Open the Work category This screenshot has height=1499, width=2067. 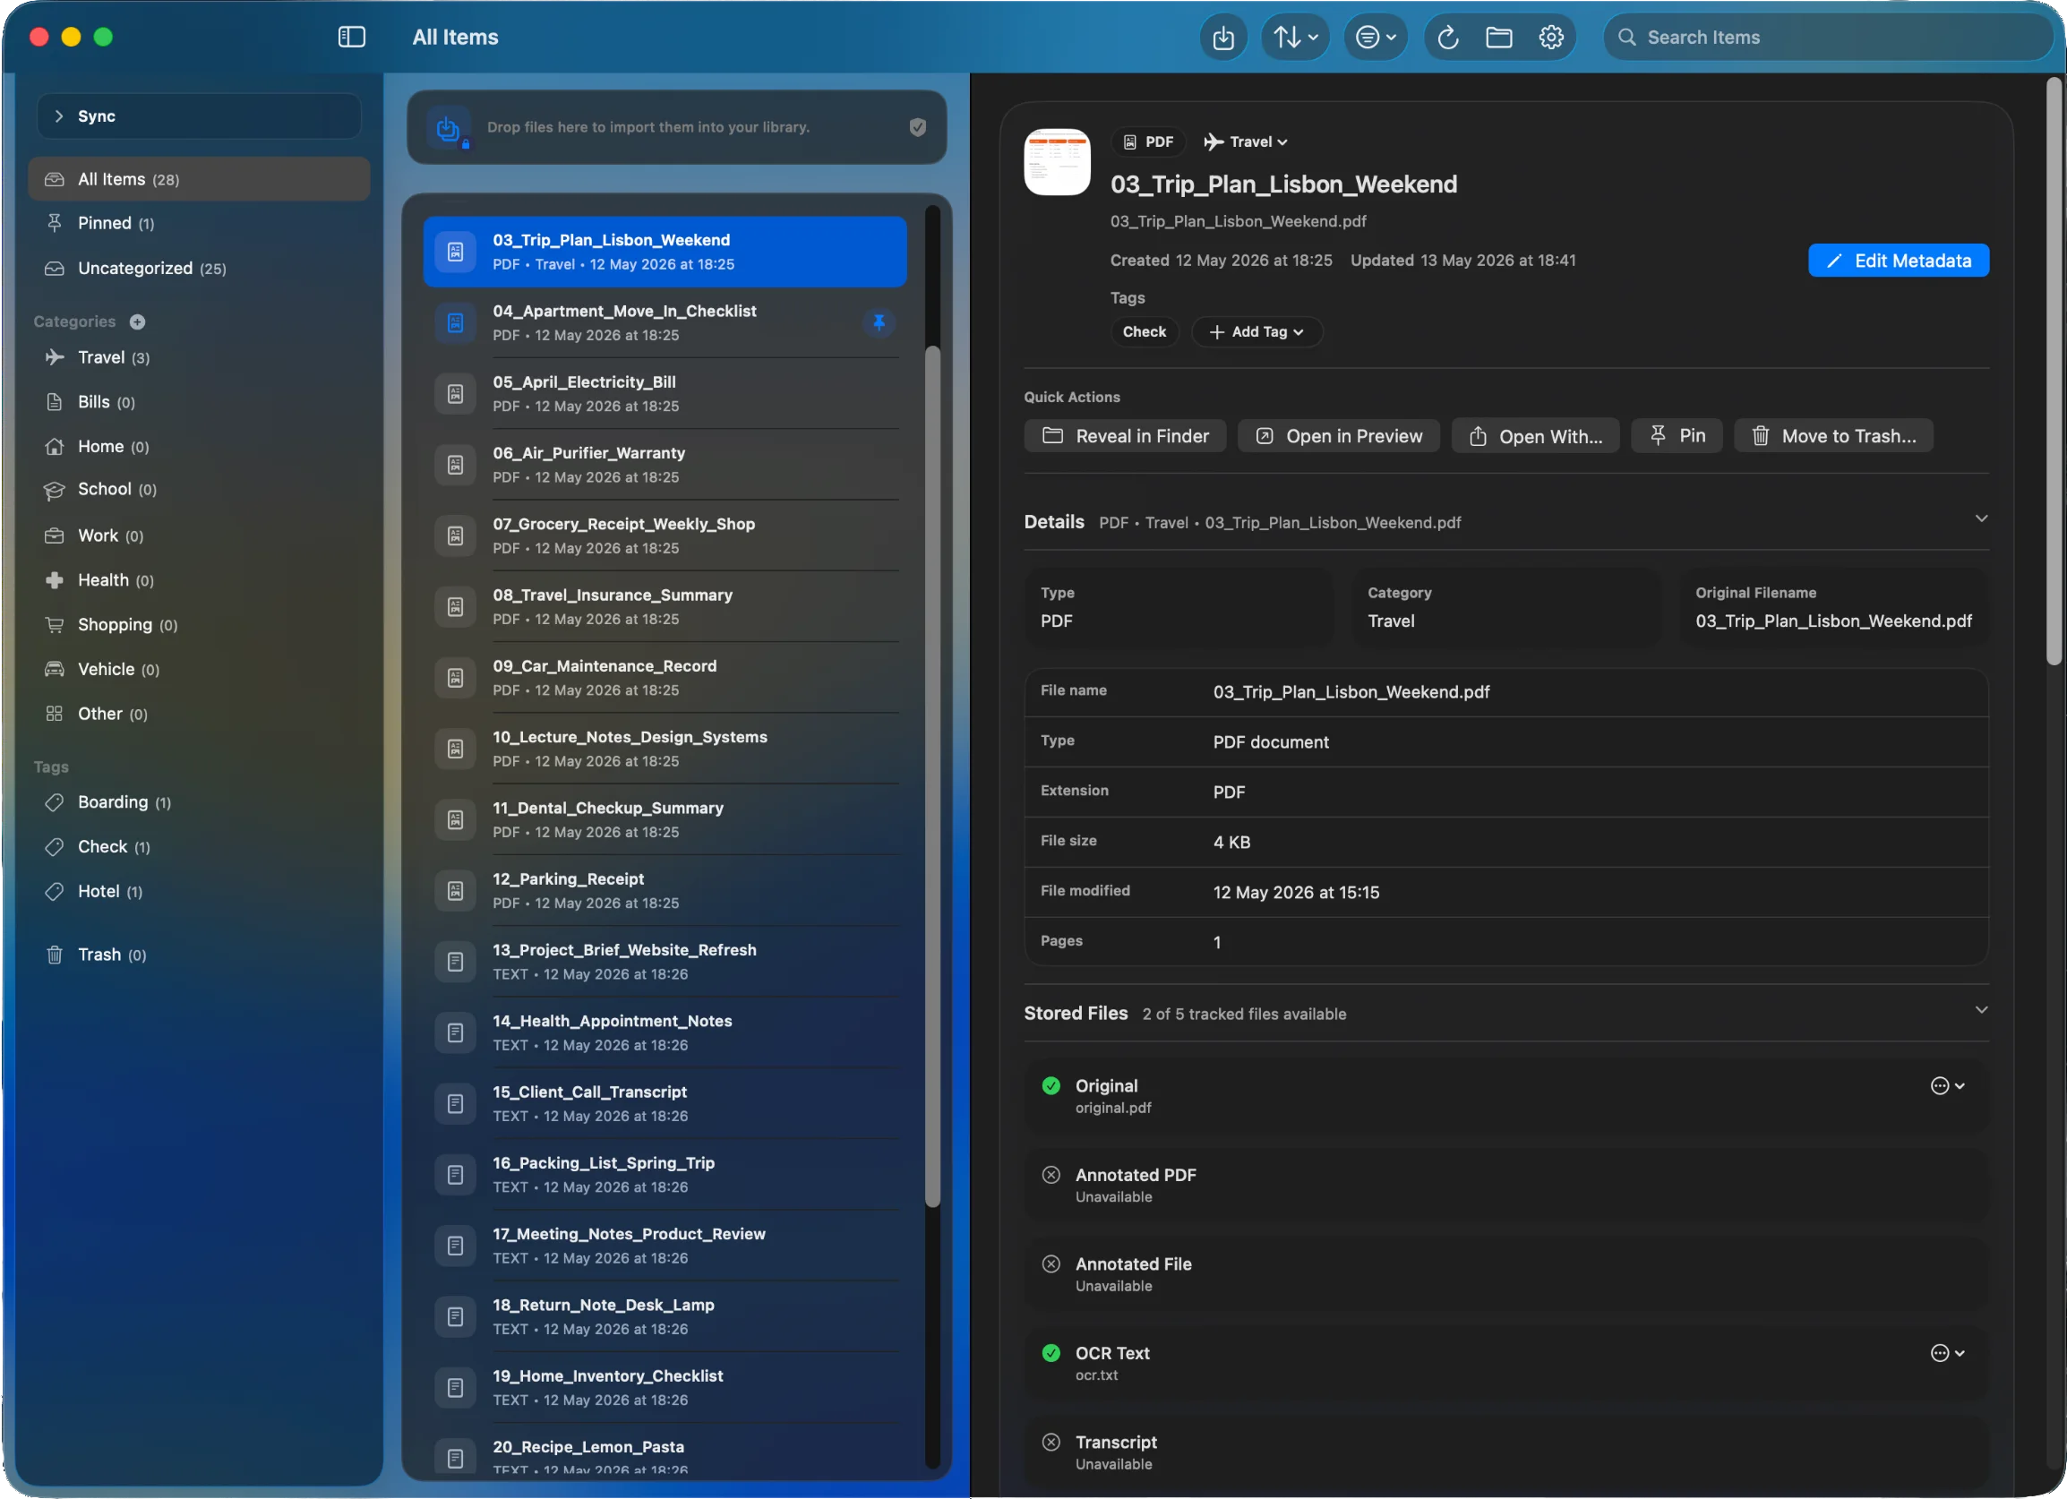pos(199,535)
